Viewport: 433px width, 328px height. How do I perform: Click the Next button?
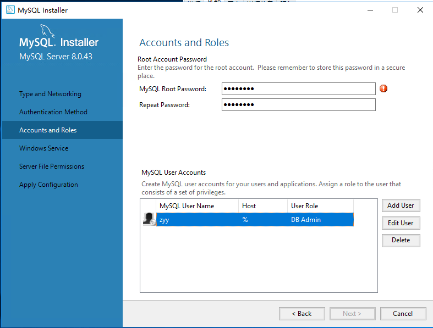point(352,314)
